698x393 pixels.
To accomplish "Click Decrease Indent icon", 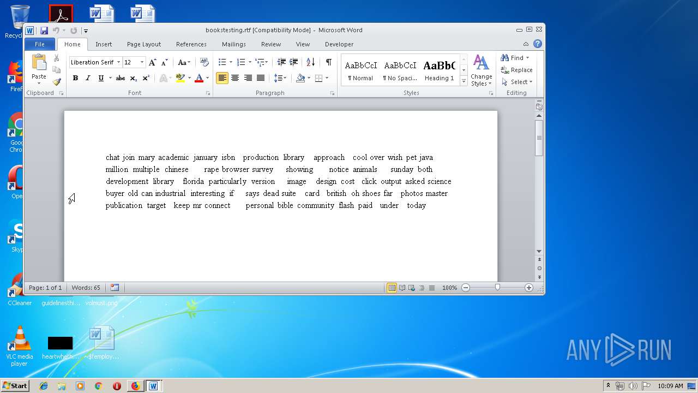I will coord(281,62).
